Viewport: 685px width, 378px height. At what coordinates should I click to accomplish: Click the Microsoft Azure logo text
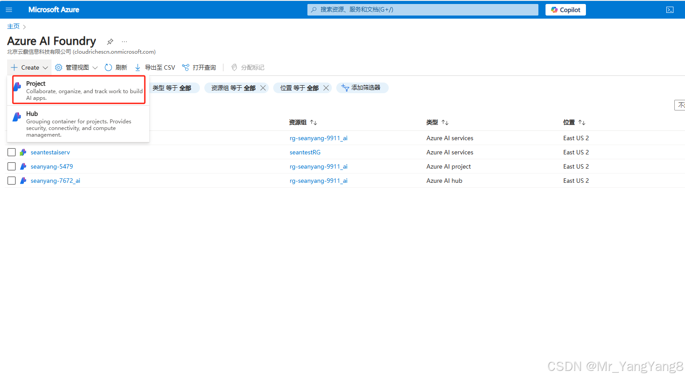pyautogui.click(x=54, y=9)
